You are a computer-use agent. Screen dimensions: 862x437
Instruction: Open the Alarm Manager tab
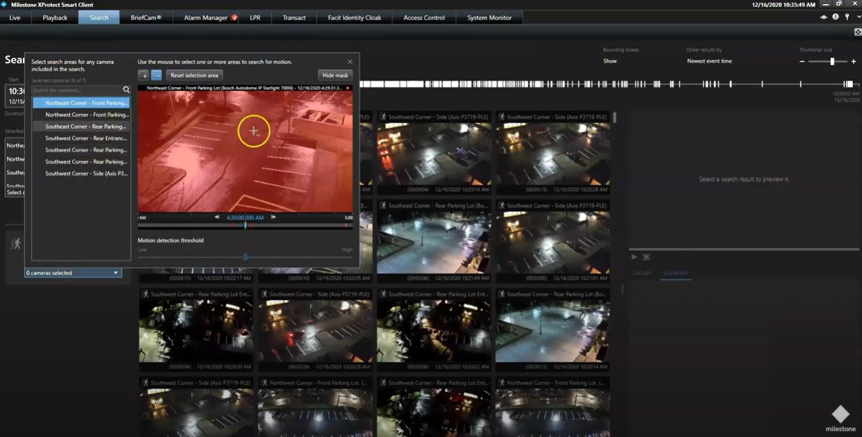(206, 18)
